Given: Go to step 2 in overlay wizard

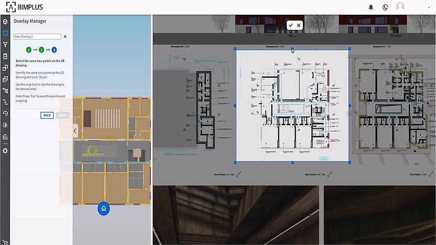Looking at the screenshot, I should 41,50.
